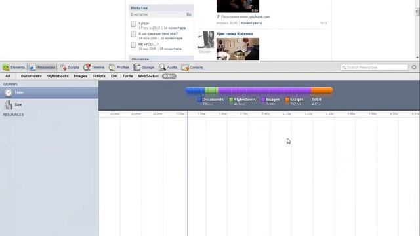The image size is (420, 236).
Task: Select Size graph in the sidebar
Action: click(49, 105)
